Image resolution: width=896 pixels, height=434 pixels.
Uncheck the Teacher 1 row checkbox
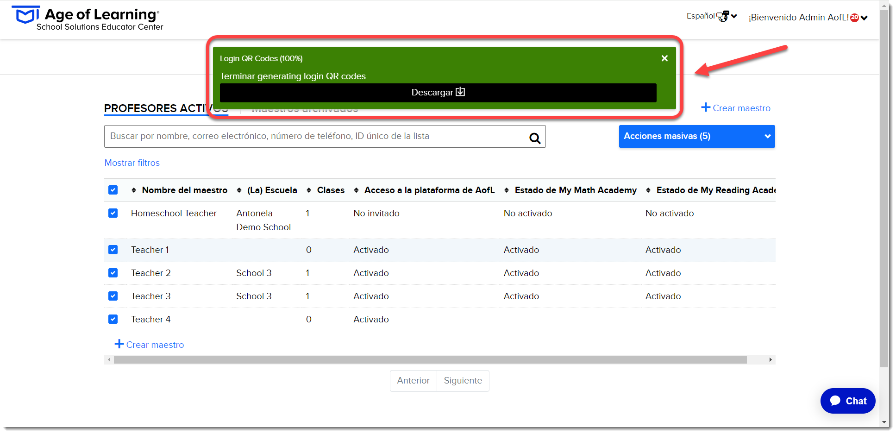(113, 250)
